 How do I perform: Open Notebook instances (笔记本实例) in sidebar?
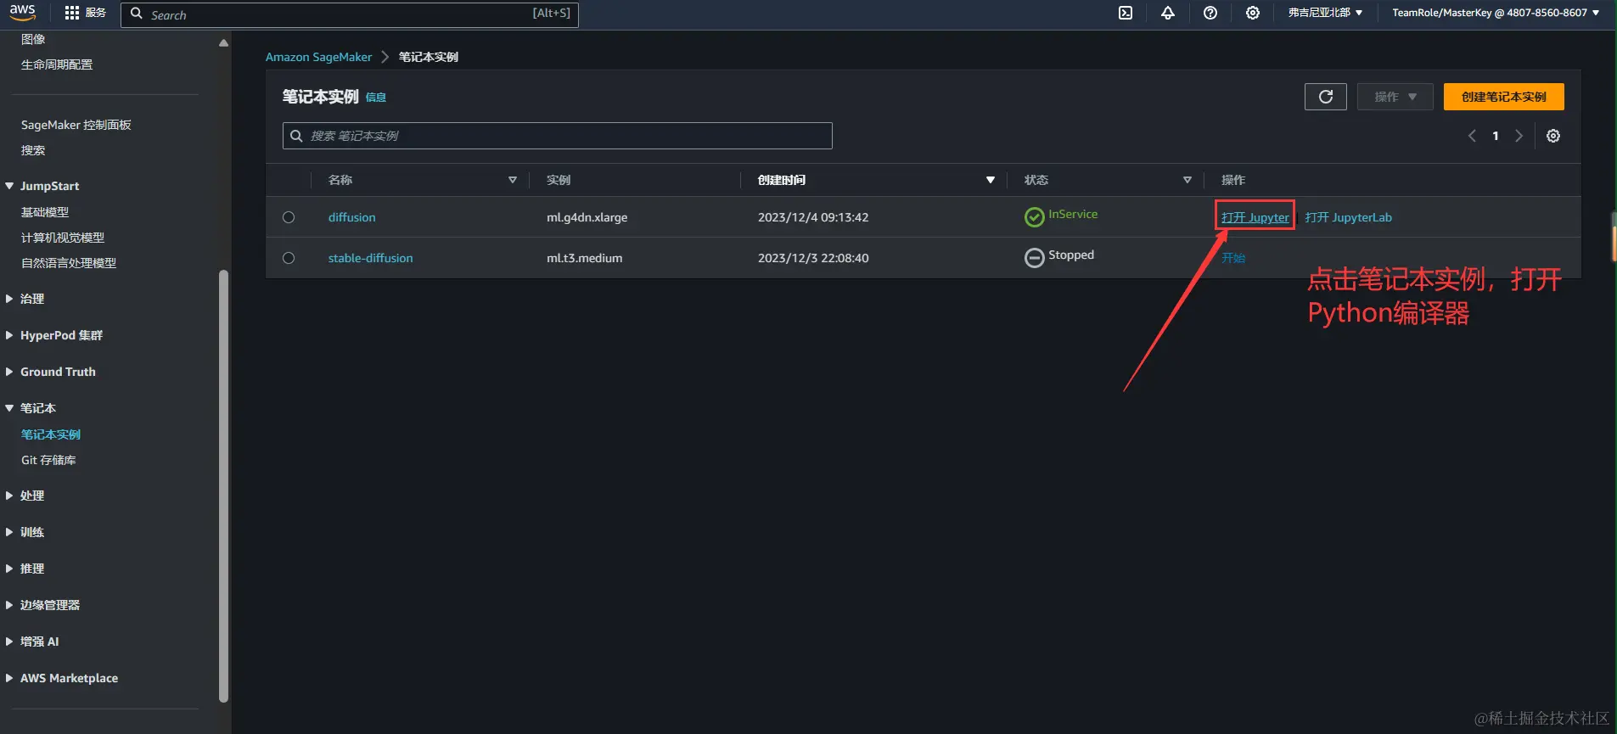pyautogui.click(x=51, y=434)
